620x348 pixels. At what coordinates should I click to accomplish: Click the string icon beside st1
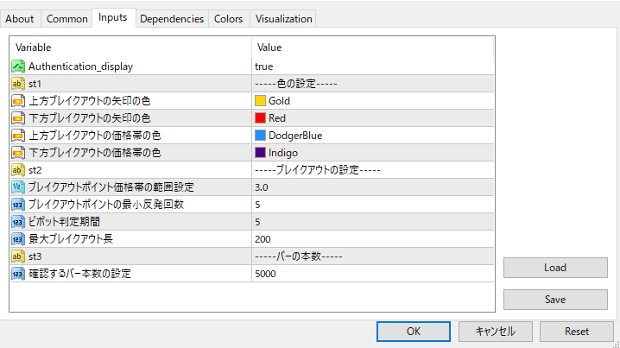pos(18,84)
